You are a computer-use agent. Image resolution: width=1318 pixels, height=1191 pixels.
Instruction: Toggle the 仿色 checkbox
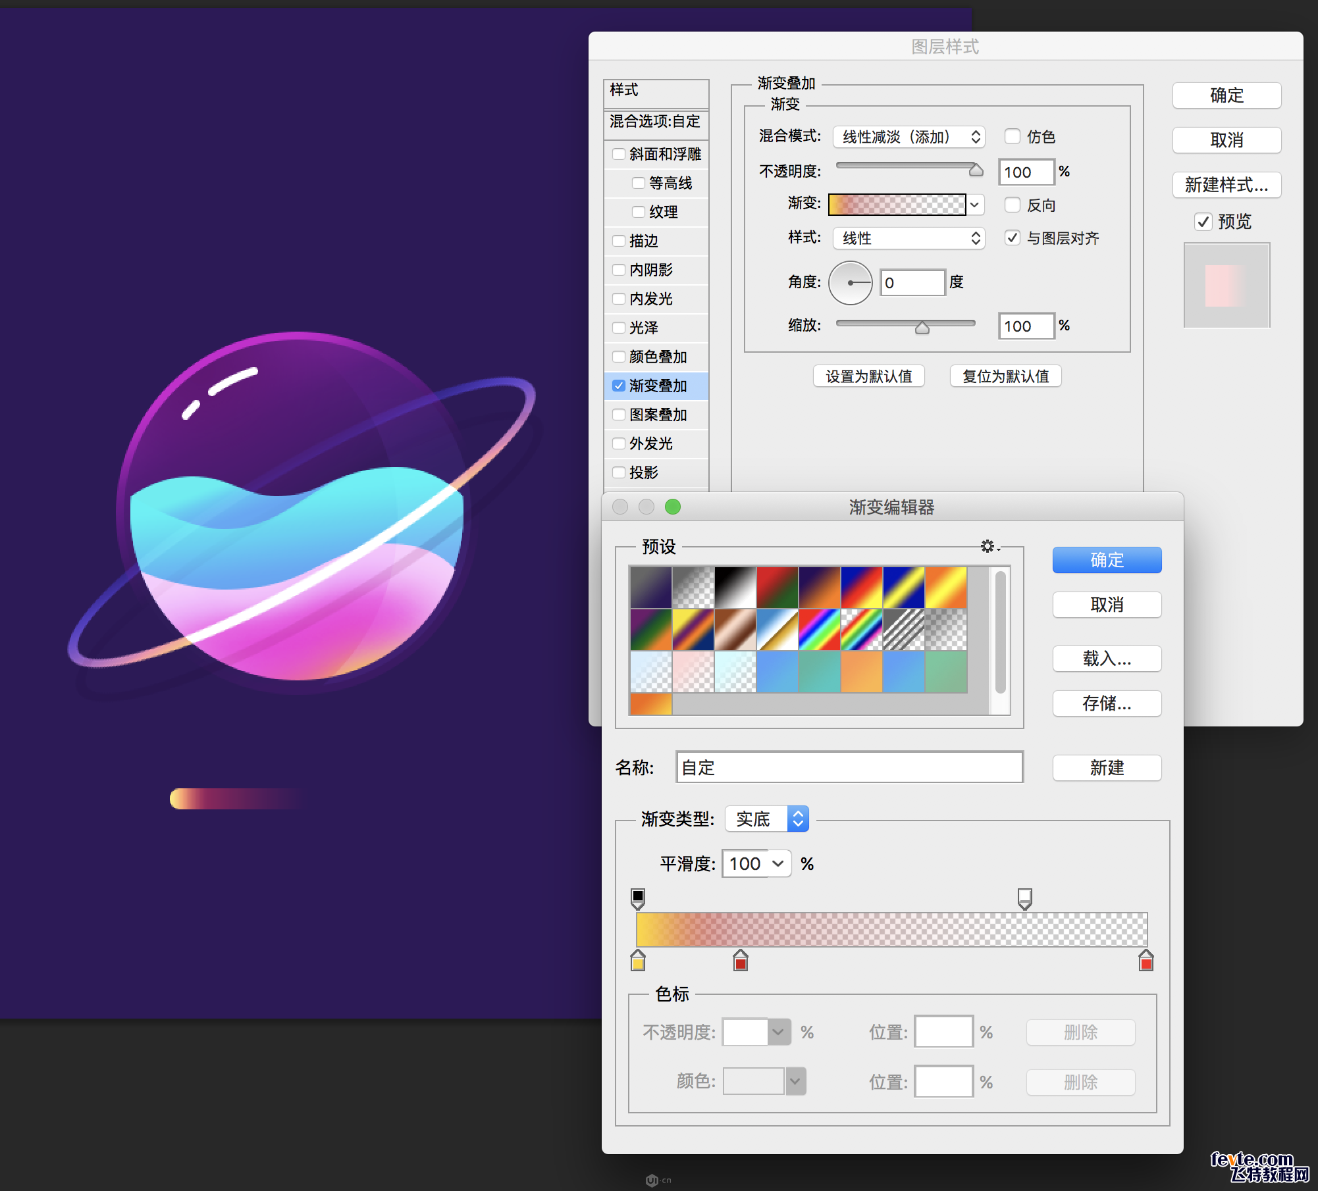pos(1013,136)
